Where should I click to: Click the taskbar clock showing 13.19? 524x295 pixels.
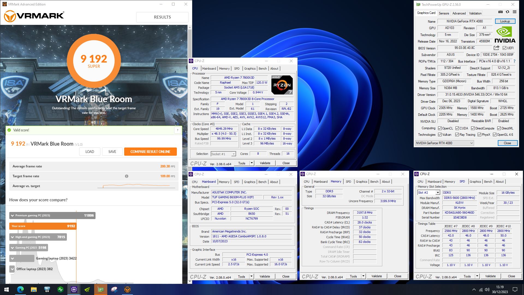tap(500, 290)
